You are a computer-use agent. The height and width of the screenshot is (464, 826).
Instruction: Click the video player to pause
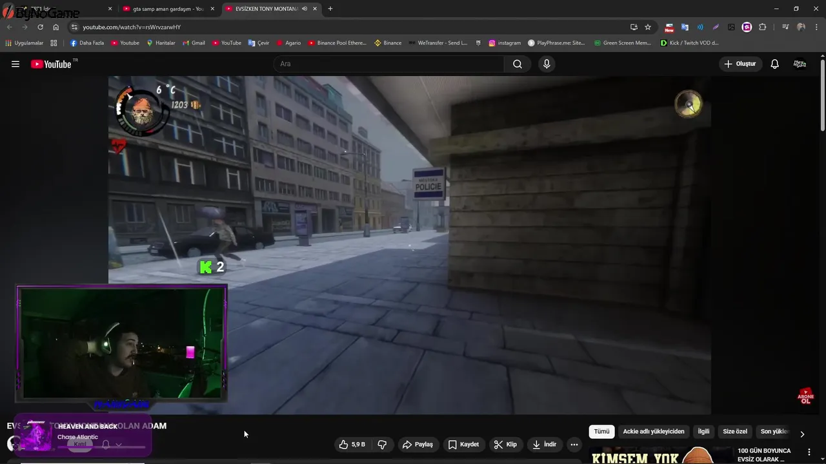409,245
